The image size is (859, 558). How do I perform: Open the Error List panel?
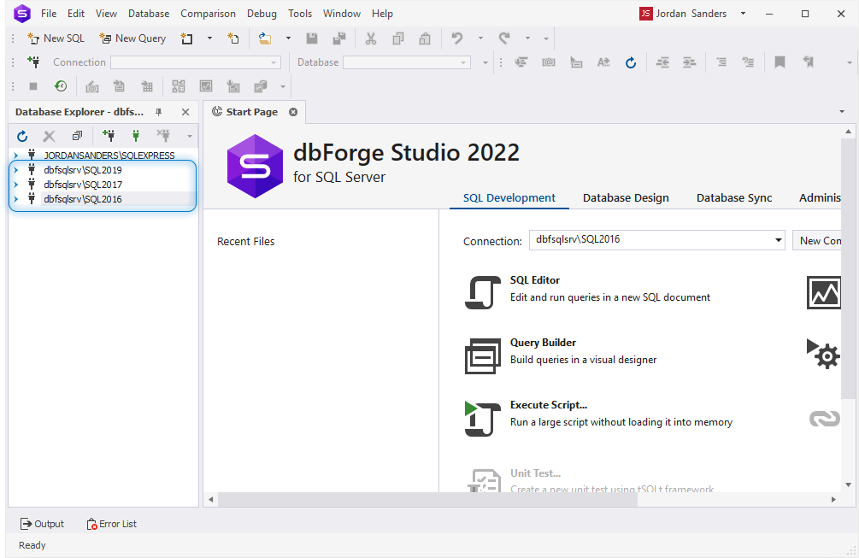pyautogui.click(x=112, y=524)
